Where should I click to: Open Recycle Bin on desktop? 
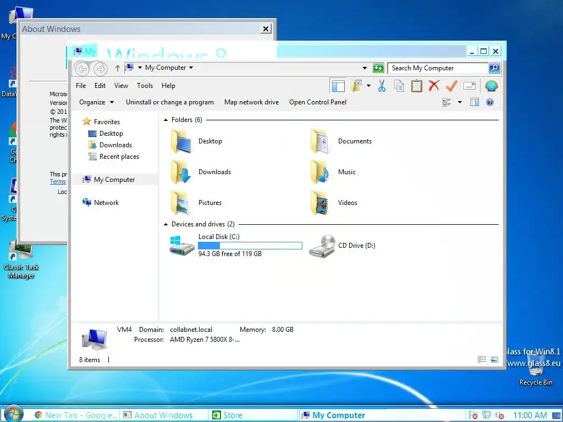536,368
